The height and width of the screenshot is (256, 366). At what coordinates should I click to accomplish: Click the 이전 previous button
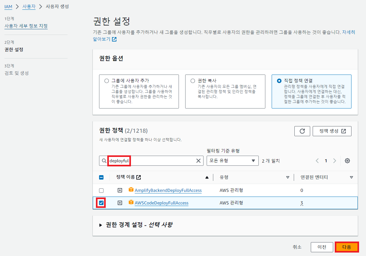[322, 247]
